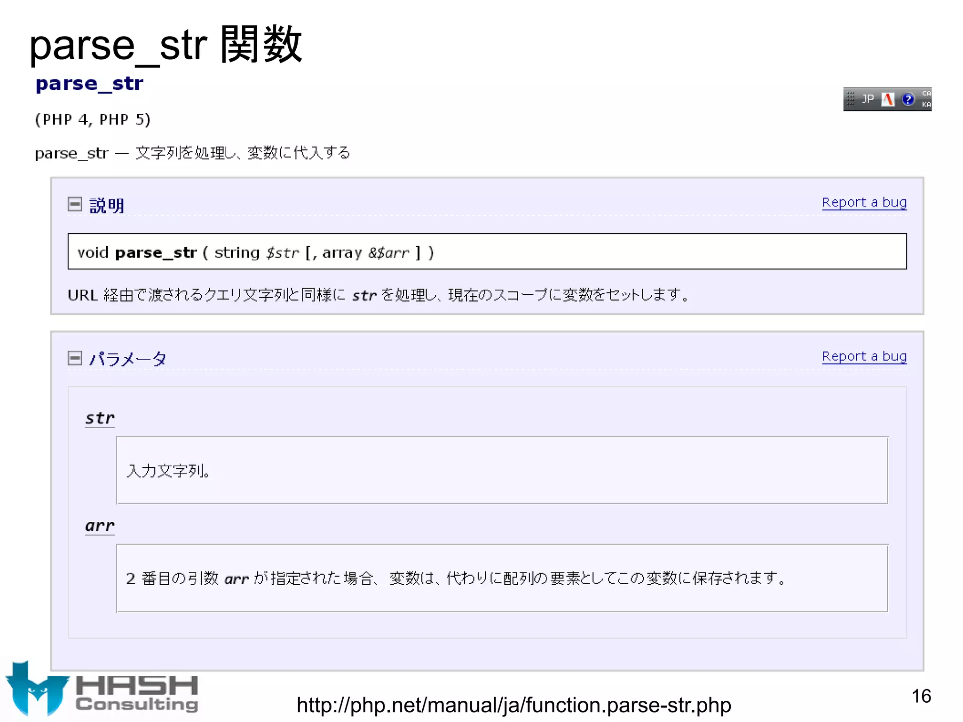
Task: Click the arr parameter name
Action: coord(100,526)
